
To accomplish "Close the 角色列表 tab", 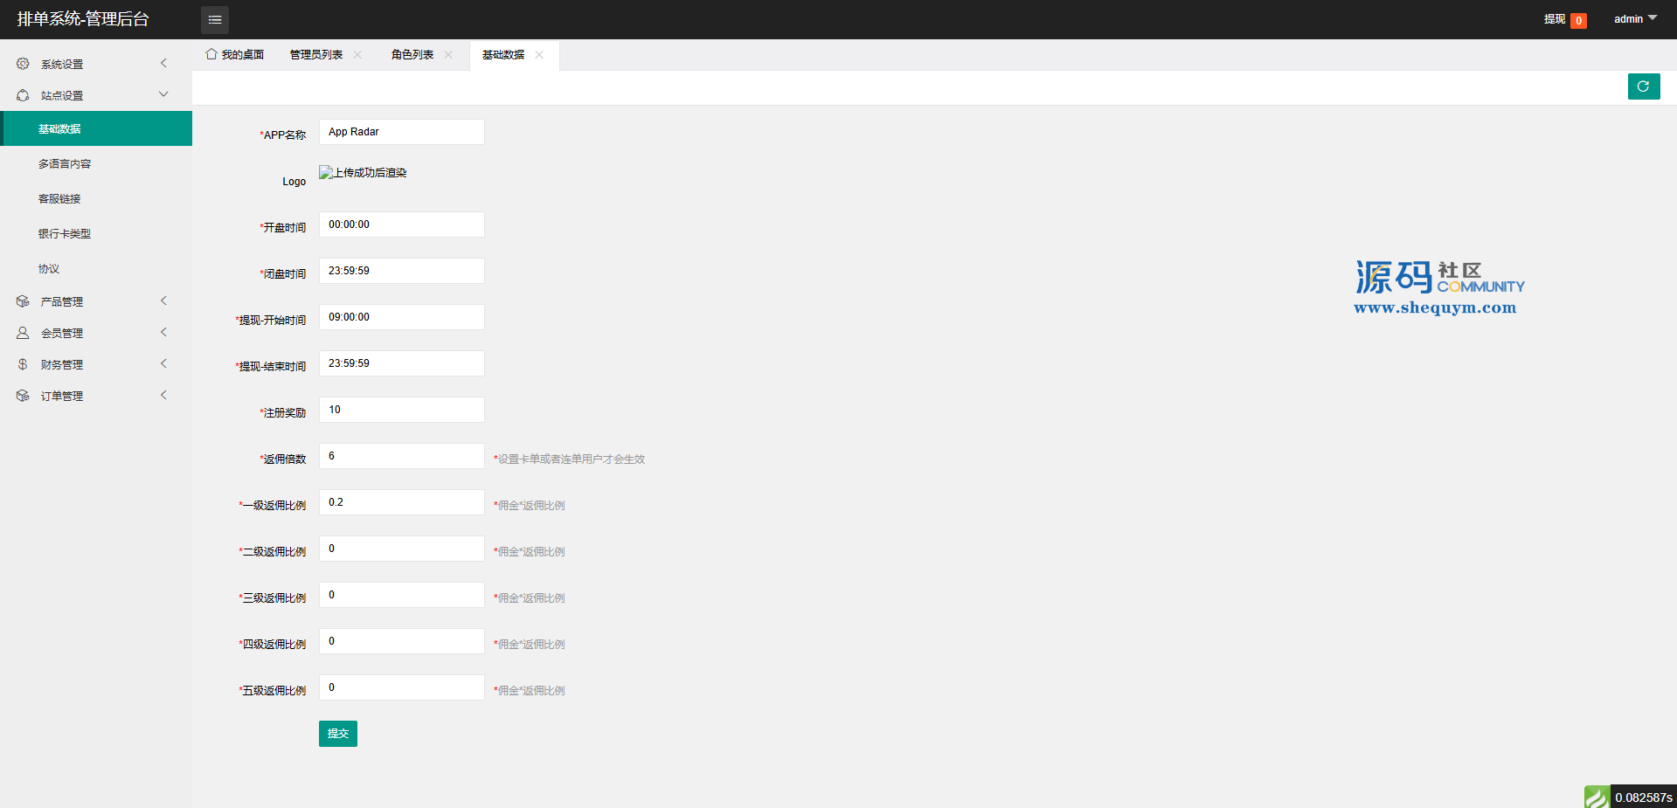I will tap(448, 55).
